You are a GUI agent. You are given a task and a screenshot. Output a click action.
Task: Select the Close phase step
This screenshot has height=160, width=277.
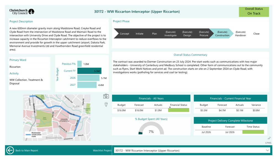click(256, 34)
